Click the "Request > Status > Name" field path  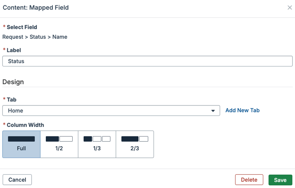coord(35,37)
